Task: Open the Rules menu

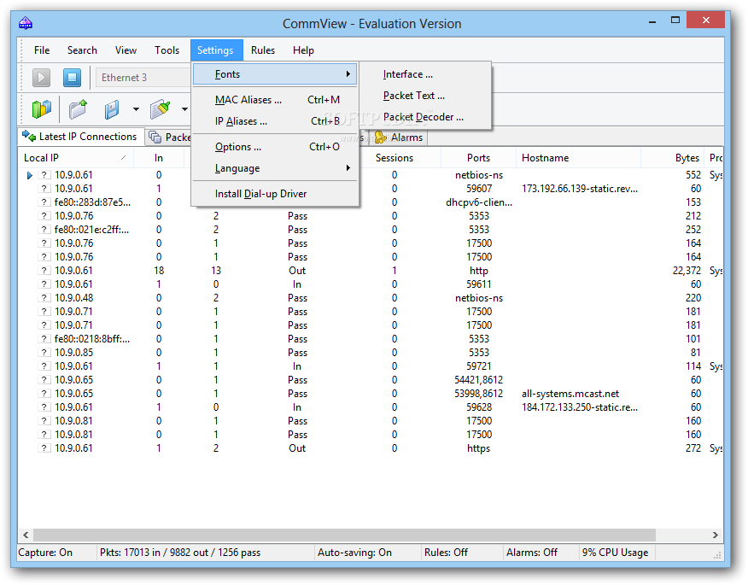Action: (263, 50)
